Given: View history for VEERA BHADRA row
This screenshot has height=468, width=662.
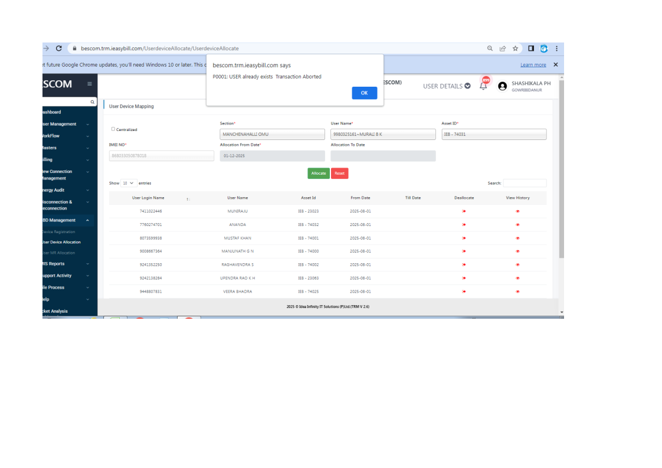Looking at the screenshot, I should [x=517, y=292].
